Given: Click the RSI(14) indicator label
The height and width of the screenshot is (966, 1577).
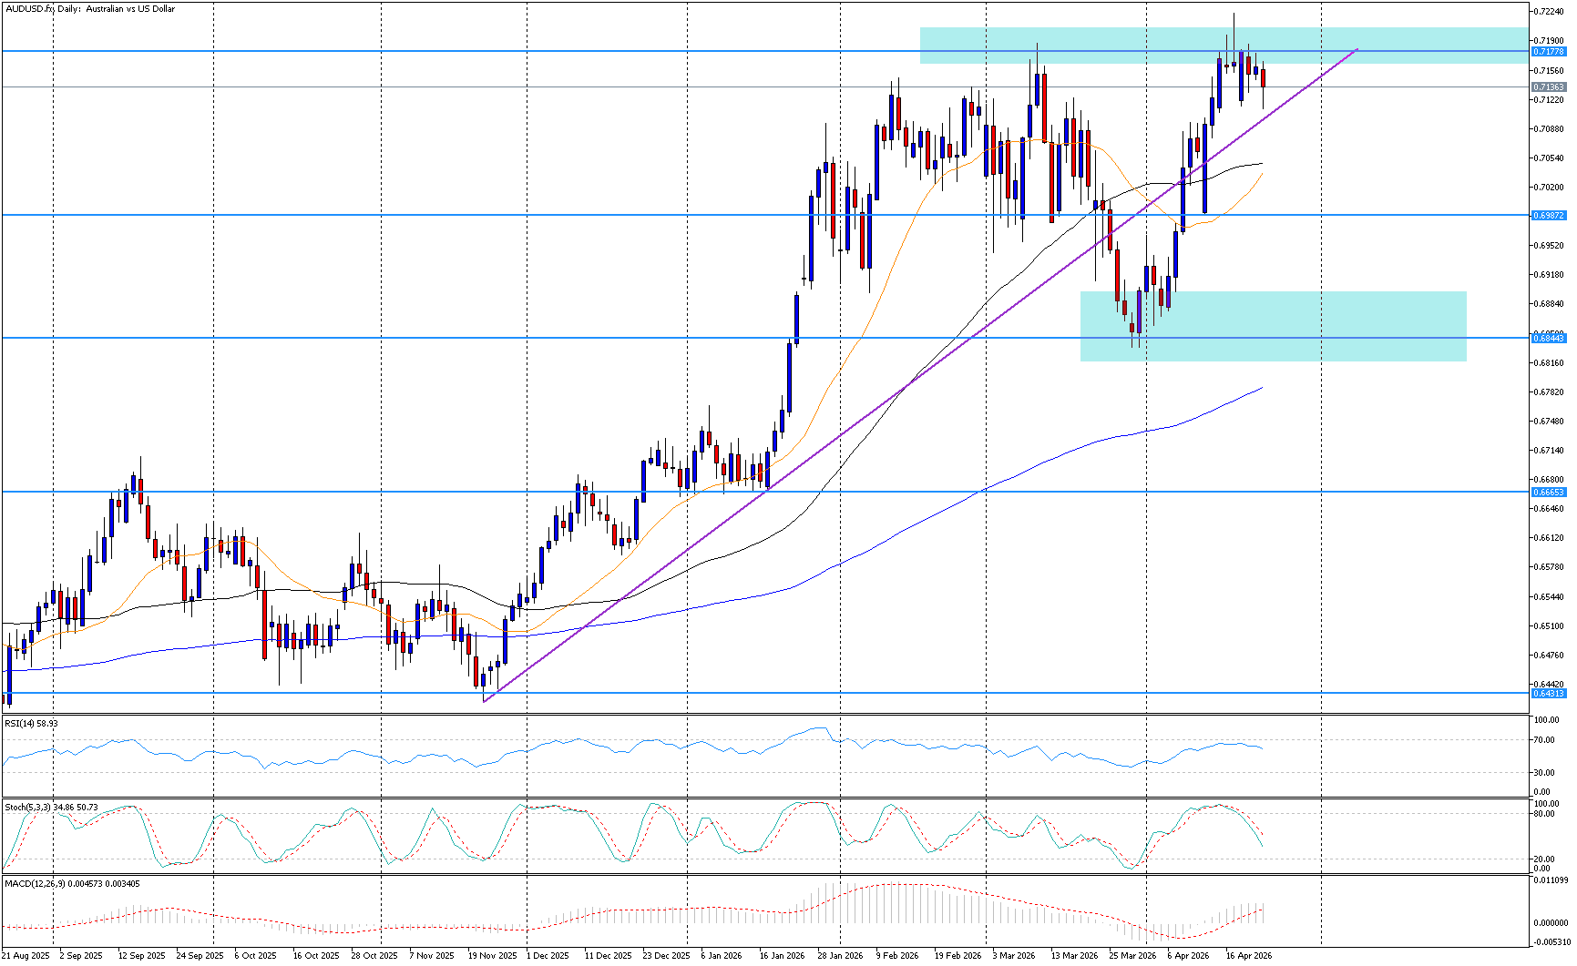Looking at the screenshot, I should tap(31, 723).
